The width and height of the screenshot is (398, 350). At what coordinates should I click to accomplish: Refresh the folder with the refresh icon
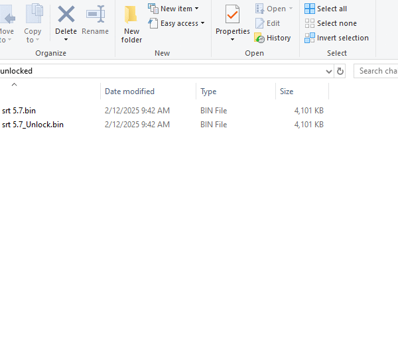[340, 72]
